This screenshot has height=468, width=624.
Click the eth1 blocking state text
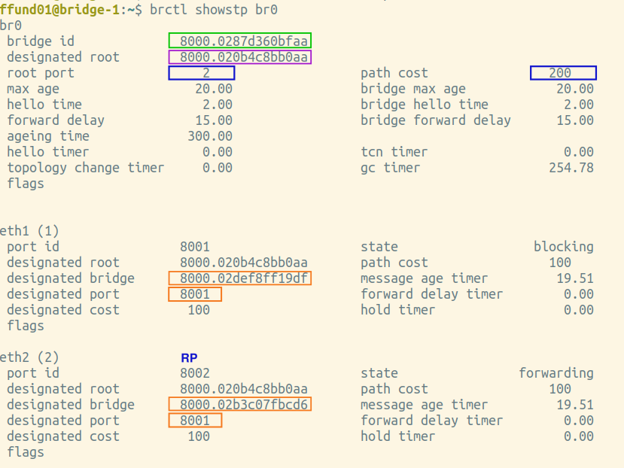click(564, 247)
